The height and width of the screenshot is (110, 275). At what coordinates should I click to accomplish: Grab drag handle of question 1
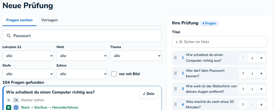click(x=175, y=58)
